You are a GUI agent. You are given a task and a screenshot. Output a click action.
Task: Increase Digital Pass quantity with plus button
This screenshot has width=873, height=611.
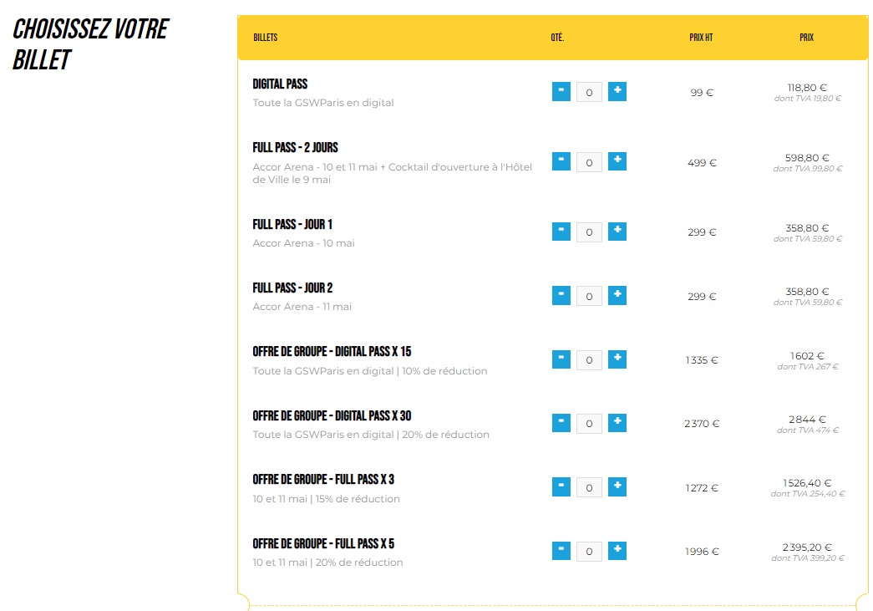tap(617, 91)
